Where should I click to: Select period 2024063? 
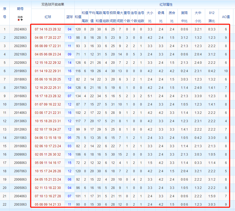(x=20, y=29)
